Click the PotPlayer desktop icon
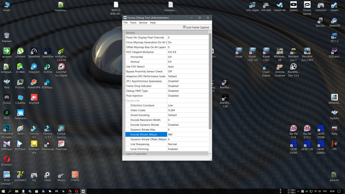Viewport: 345px width, 194px height. (20, 144)
